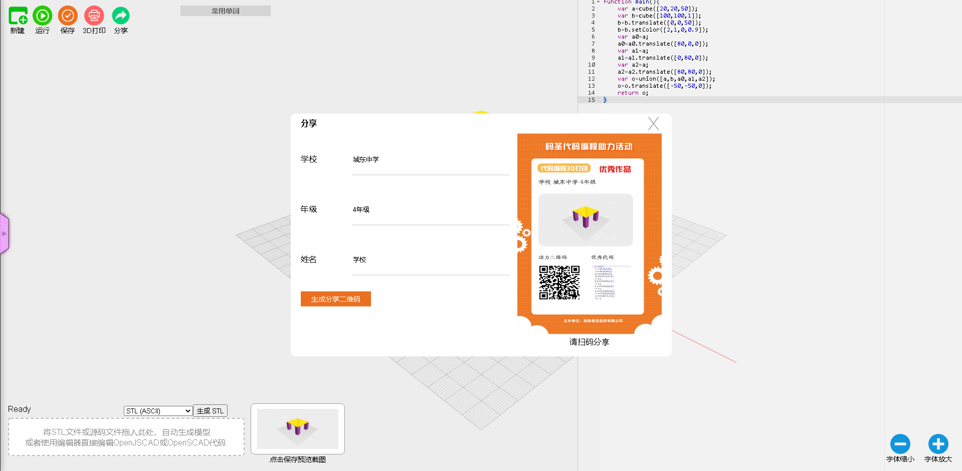This screenshot has height=471, width=962.
Task: Open the 常用单词 tab
Action: pyautogui.click(x=225, y=11)
